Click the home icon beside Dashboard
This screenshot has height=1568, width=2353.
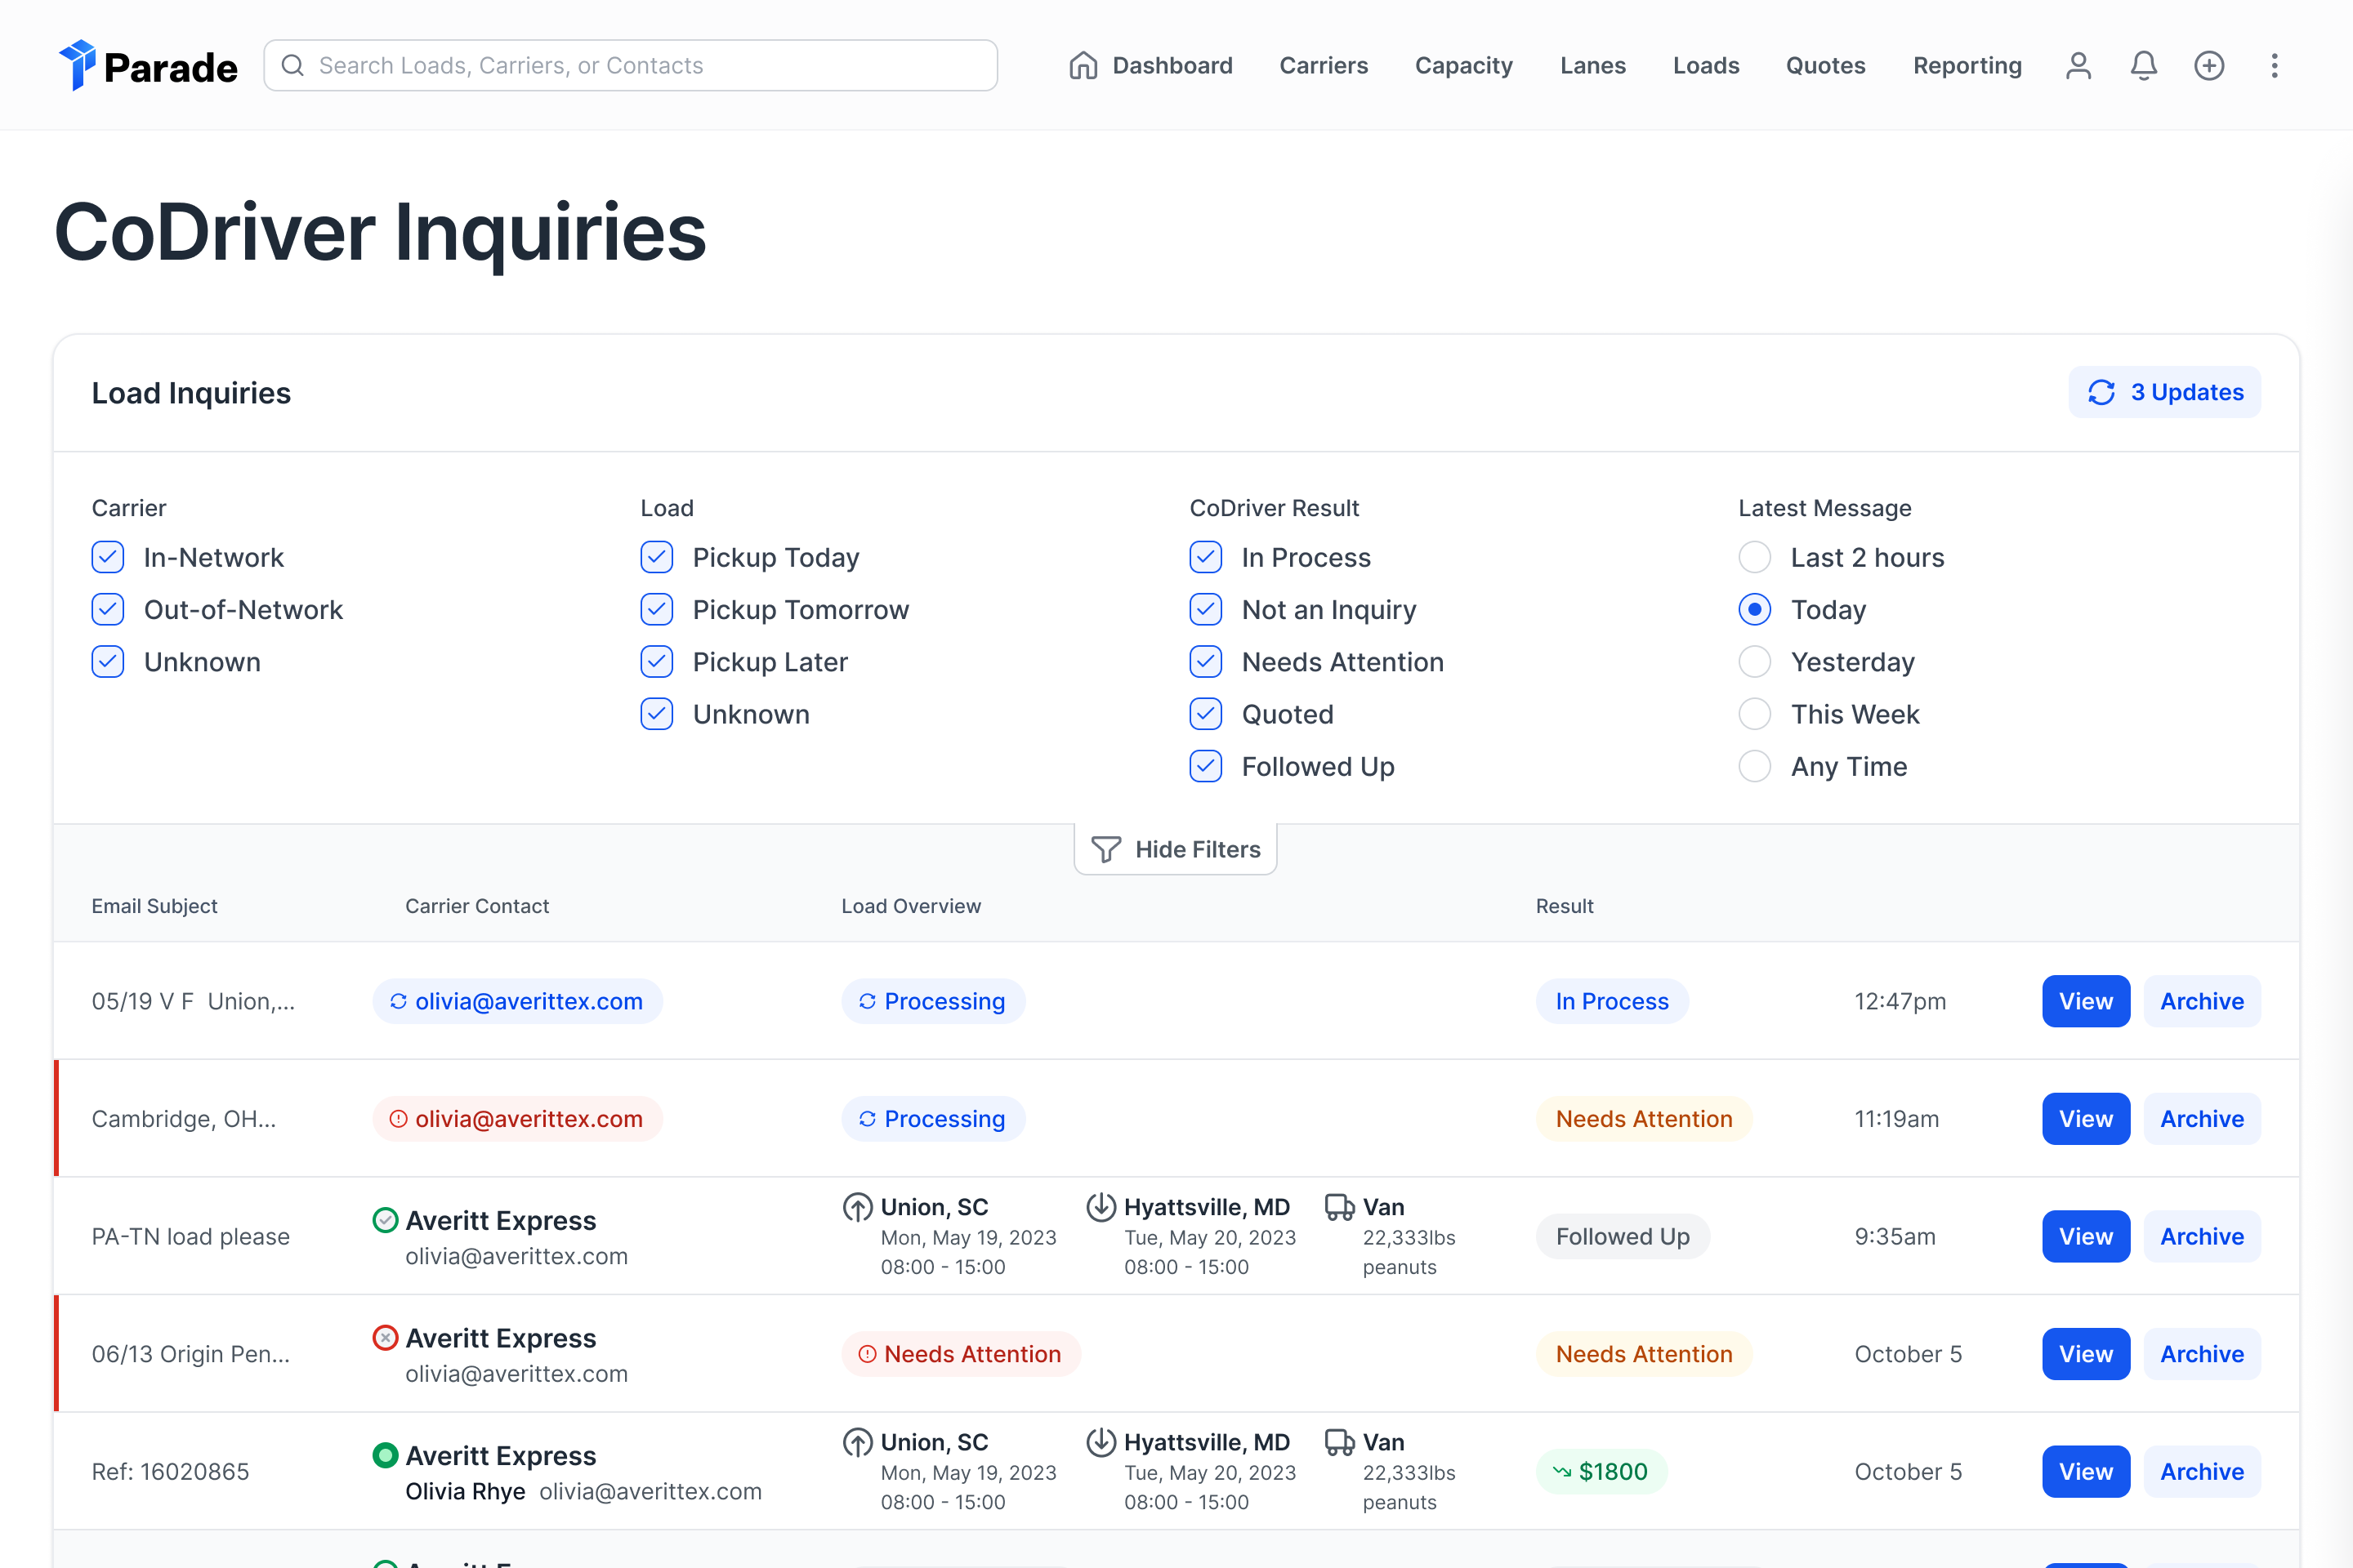pos(1083,66)
